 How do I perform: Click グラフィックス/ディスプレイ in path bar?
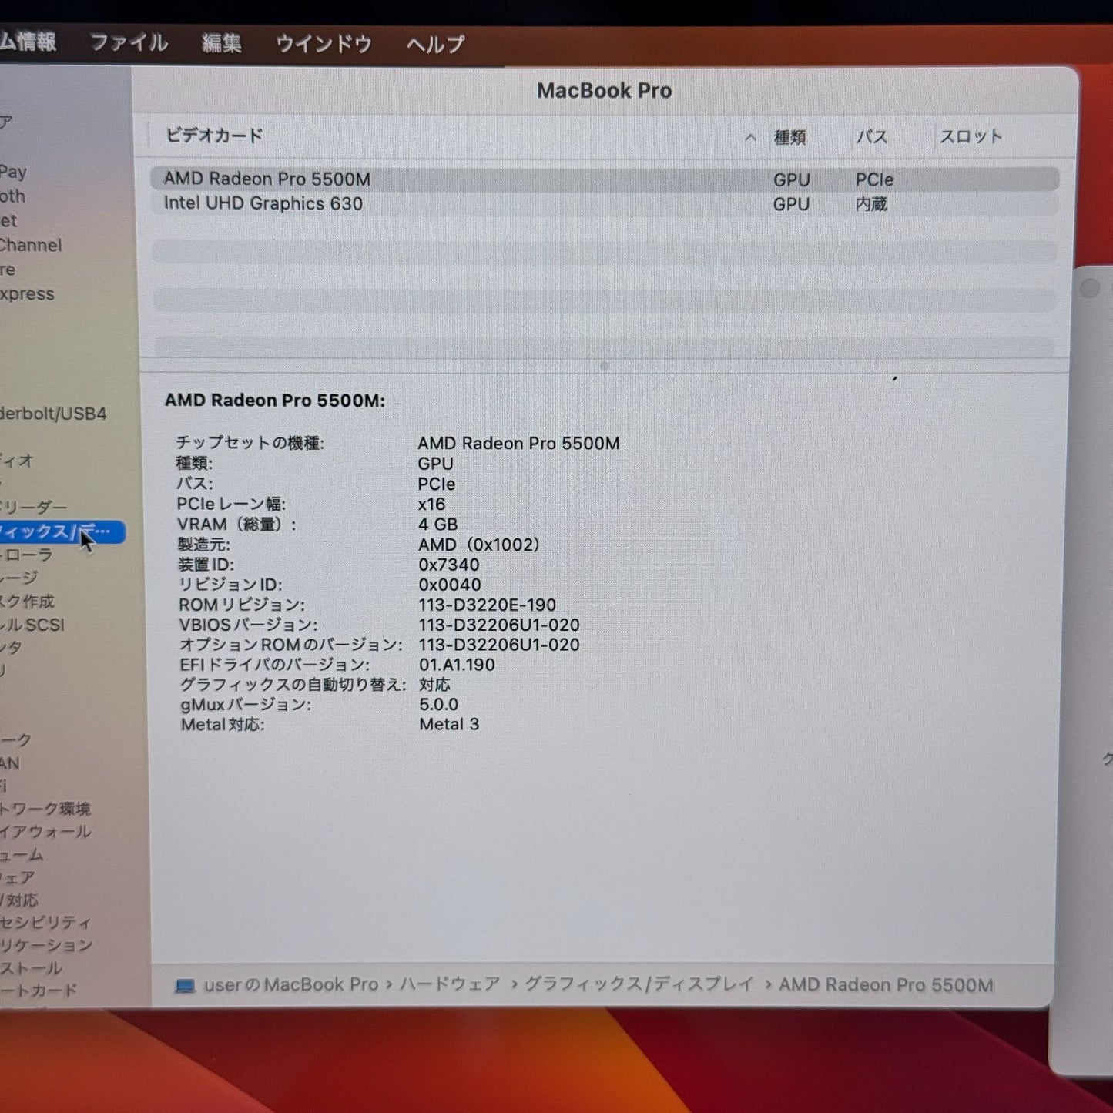639,984
